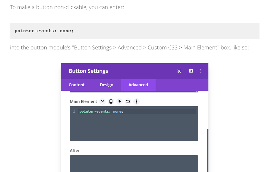This screenshot has height=172, width=268.
Task: Select the Advanced tab
Action: tap(138, 85)
